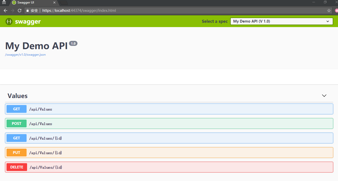Click the 1.0 version badge
Image resolution: width=338 pixels, height=181 pixels.
click(x=73, y=43)
